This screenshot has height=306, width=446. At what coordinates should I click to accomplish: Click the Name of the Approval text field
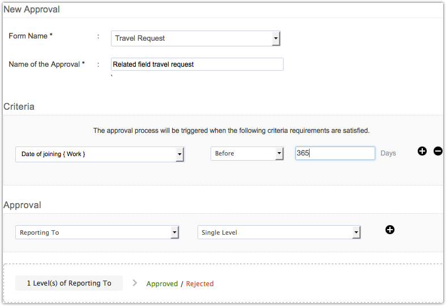tap(197, 64)
